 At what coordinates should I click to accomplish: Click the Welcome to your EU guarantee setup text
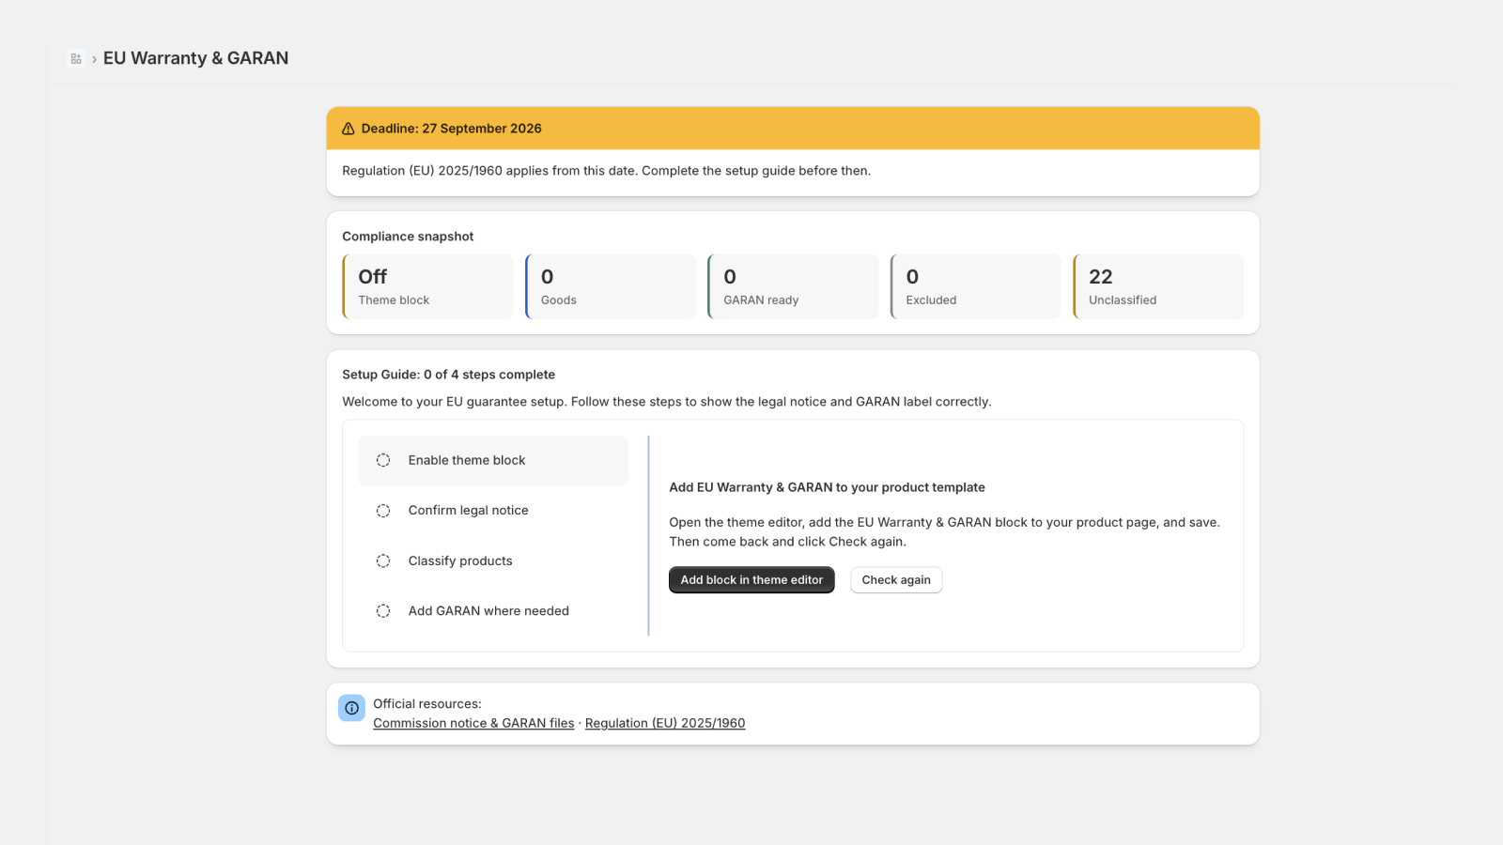667,402
